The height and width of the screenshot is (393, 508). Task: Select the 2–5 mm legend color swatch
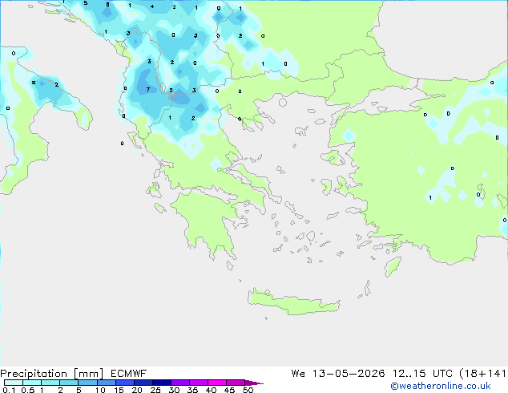tap(69, 383)
